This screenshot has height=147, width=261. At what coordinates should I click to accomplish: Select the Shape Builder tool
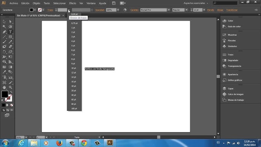coord(4,62)
